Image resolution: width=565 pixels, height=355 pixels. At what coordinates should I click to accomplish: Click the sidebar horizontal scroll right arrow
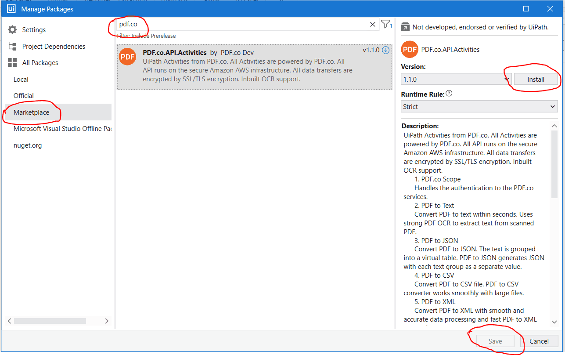click(107, 321)
